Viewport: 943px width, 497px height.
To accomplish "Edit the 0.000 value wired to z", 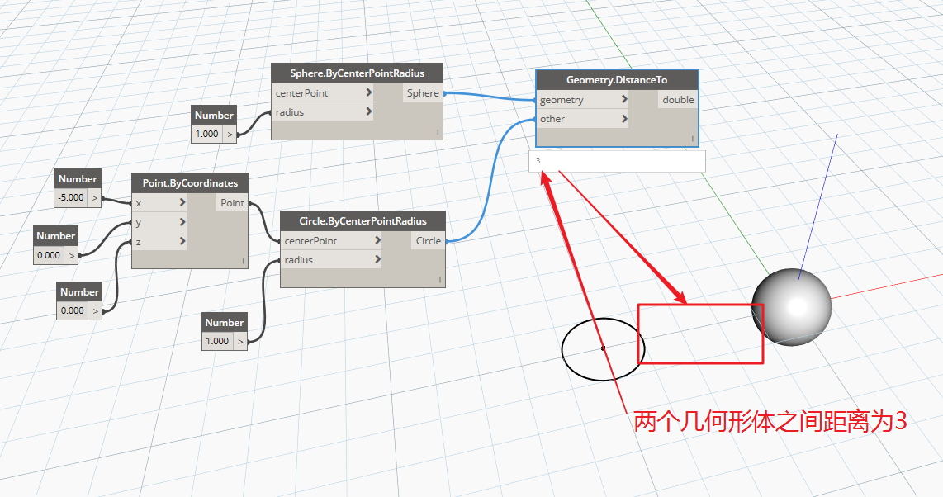I will pos(72,310).
